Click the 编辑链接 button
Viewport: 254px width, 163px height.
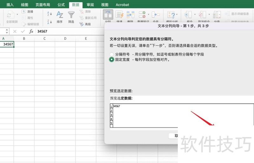tap(30, 24)
